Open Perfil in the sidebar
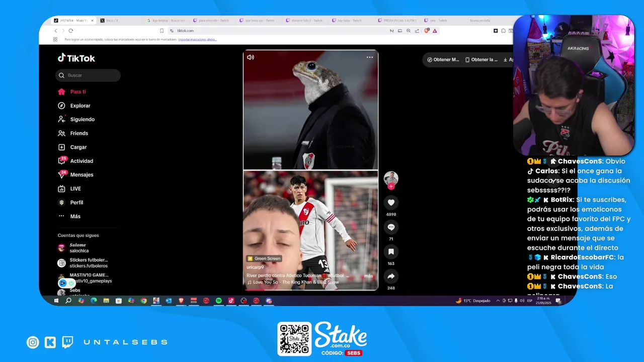Image resolution: width=644 pixels, height=362 pixels. [x=76, y=202]
